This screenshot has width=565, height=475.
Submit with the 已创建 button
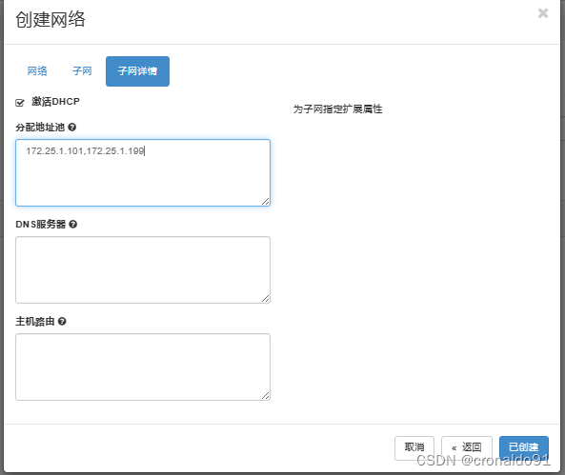pyautogui.click(x=524, y=447)
